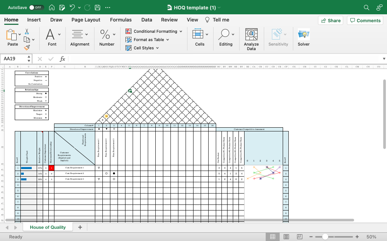This screenshot has width=387, height=241.
Task: Open the Data ribbon tab
Action: [147, 20]
